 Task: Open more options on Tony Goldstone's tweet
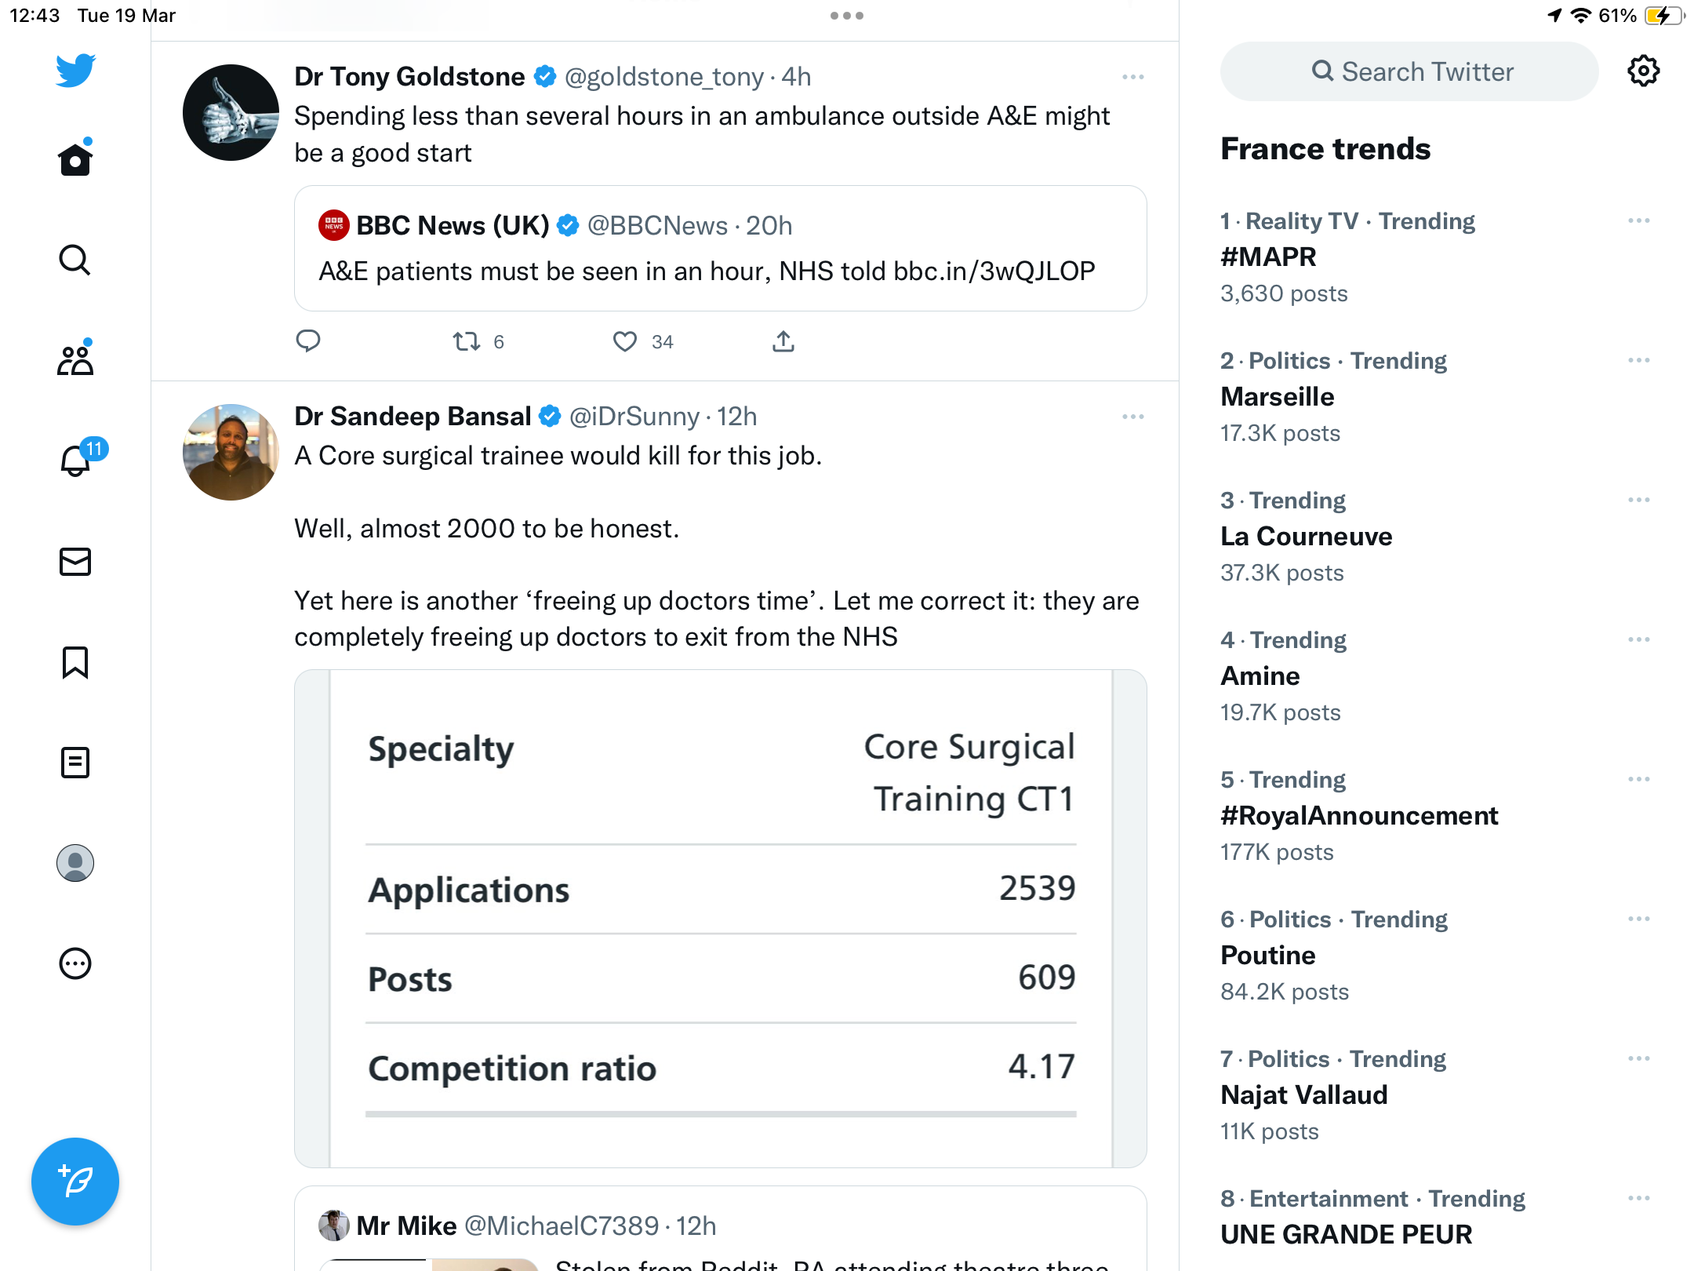pos(1133,77)
